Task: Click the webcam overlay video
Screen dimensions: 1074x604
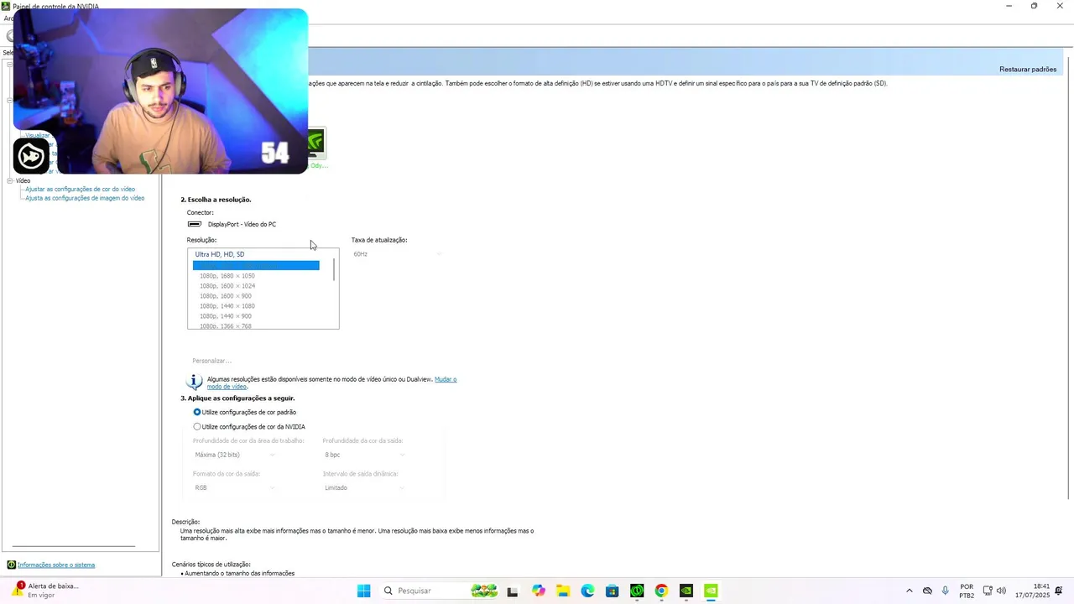Action: point(160,91)
